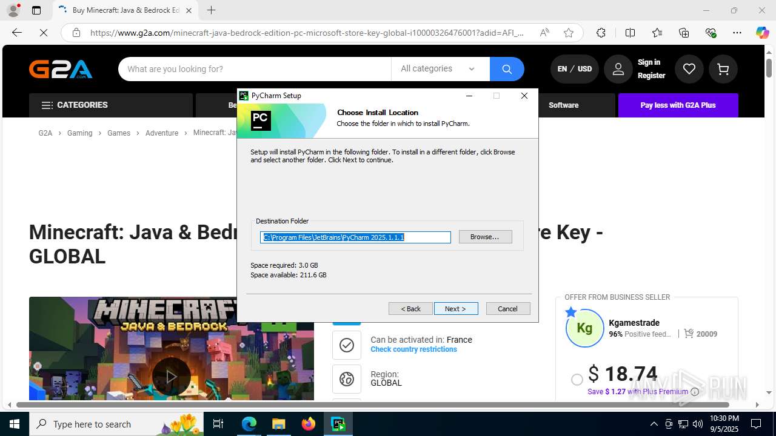This screenshot has width=776, height=436.
Task: Click the Games breadcrumb link
Action: tap(119, 133)
